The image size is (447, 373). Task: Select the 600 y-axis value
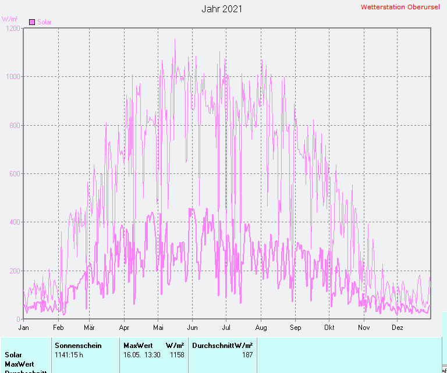click(x=15, y=174)
